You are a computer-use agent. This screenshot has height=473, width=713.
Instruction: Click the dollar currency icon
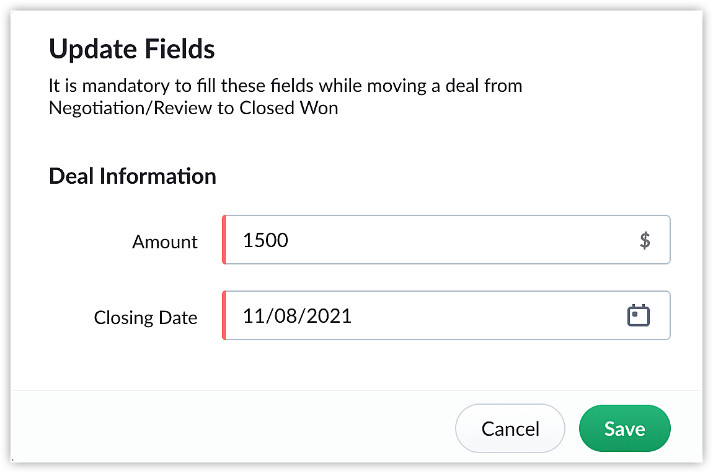[x=645, y=240]
